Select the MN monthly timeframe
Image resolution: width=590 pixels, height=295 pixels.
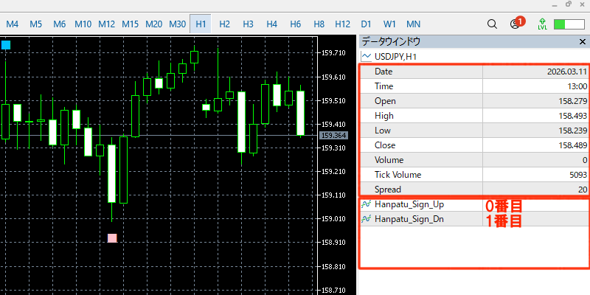click(413, 24)
